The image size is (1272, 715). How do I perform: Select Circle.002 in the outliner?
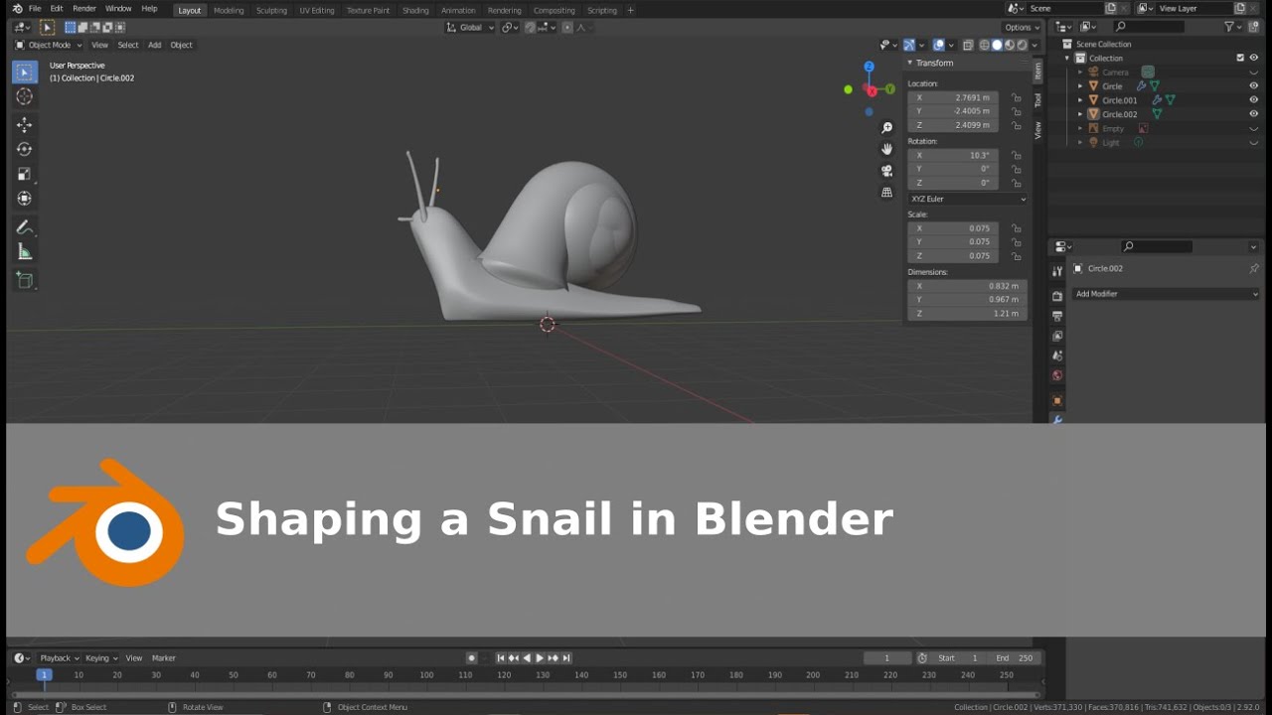click(1119, 114)
